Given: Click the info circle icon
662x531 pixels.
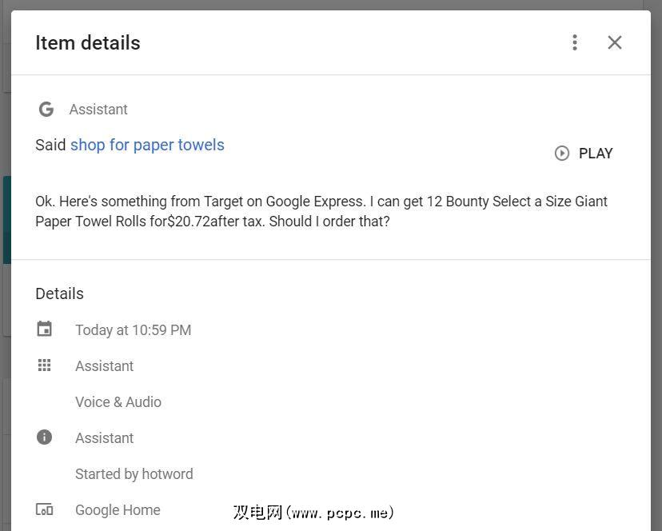Looking at the screenshot, I should [44, 437].
